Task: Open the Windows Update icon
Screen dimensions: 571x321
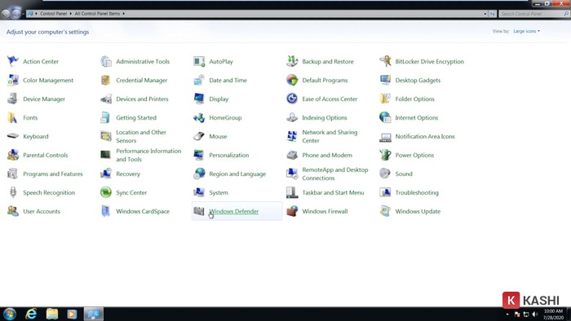Action: click(385, 211)
